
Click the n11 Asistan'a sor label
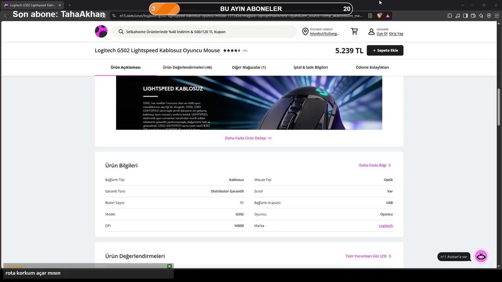click(454, 257)
